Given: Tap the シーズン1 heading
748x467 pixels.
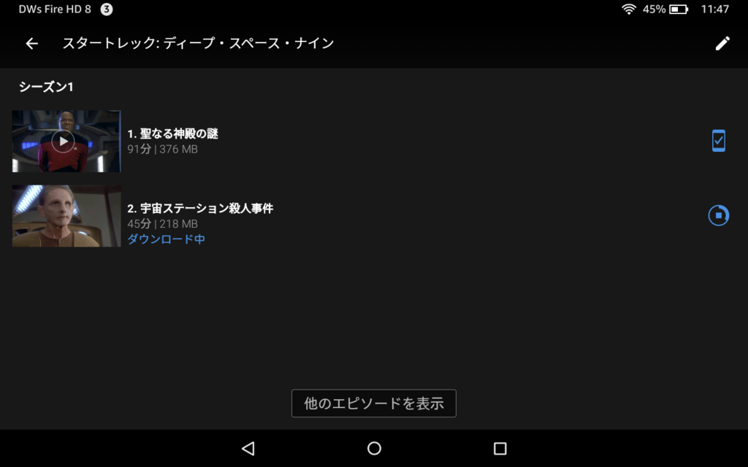Looking at the screenshot, I should pyautogui.click(x=46, y=87).
